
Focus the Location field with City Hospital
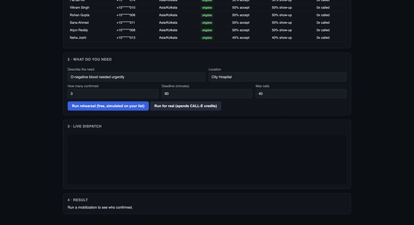[x=277, y=77]
